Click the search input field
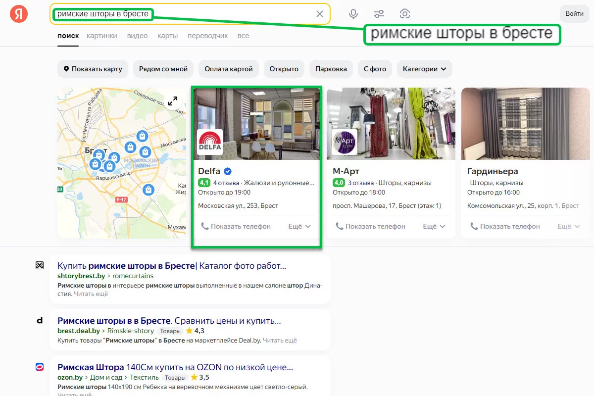 point(228,14)
